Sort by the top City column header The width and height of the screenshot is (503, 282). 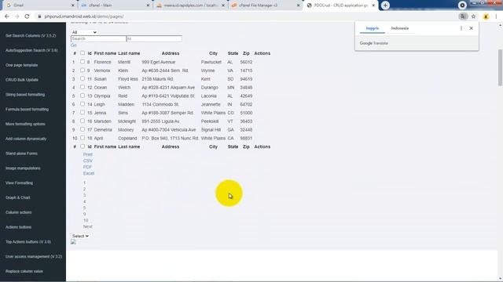pos(213,53)
